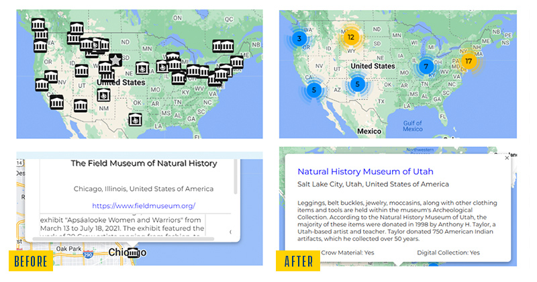
Task: Click the museum marker in southern Texas
Action: click(136, 120)
